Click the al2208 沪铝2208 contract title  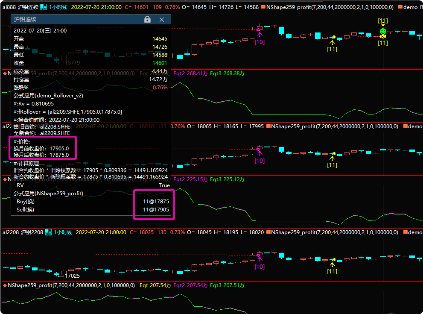pyautogui.click(x=23, y=232)
